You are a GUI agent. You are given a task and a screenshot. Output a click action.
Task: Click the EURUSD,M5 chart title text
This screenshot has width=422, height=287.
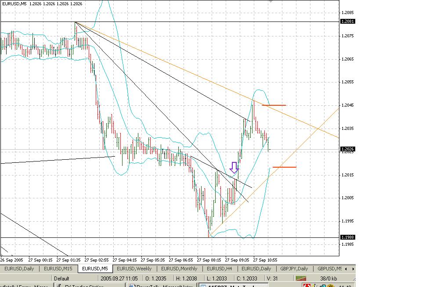coord(14,4)
